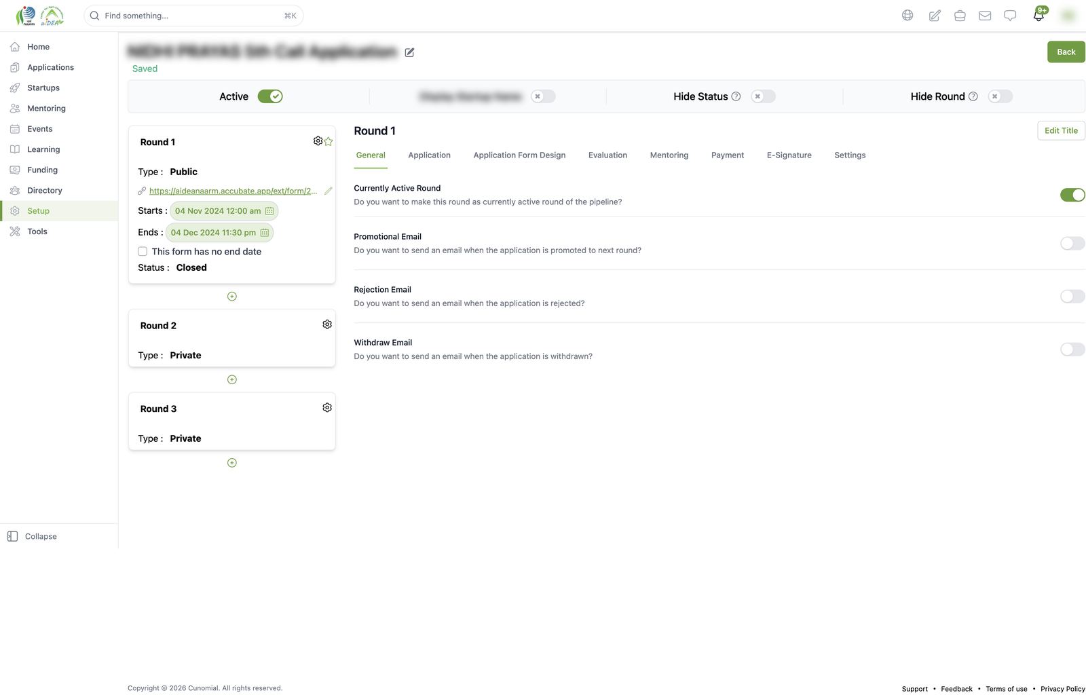Screen dimensions: 1086x697
Task: Switch to Application Form Design tab
Action: point(519,155)
